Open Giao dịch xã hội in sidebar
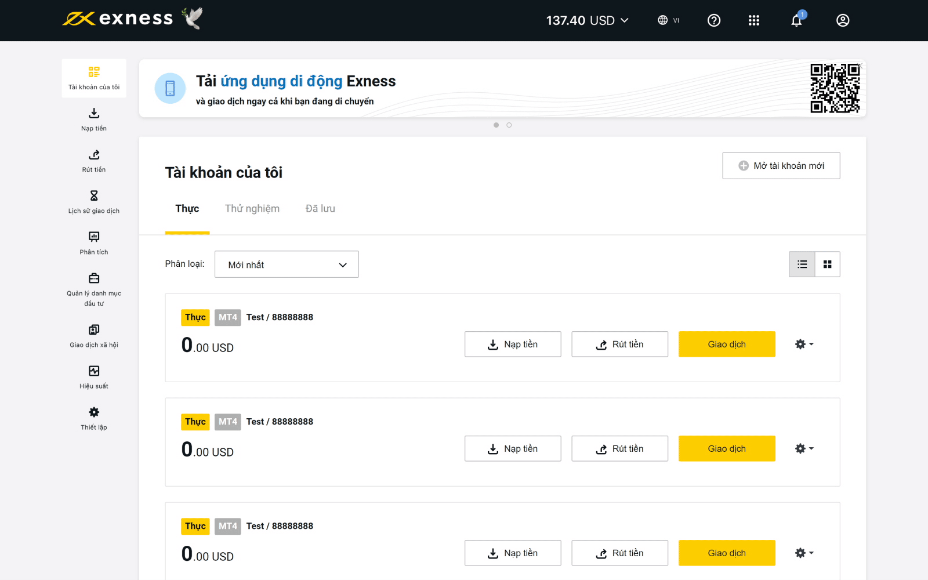Viewport: 928px width, 580px height. tap(94, 336)
